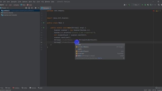This screenshot has width=162, height=91.
Task: Open the Event Log from status bar
Action: pos(159,88)
